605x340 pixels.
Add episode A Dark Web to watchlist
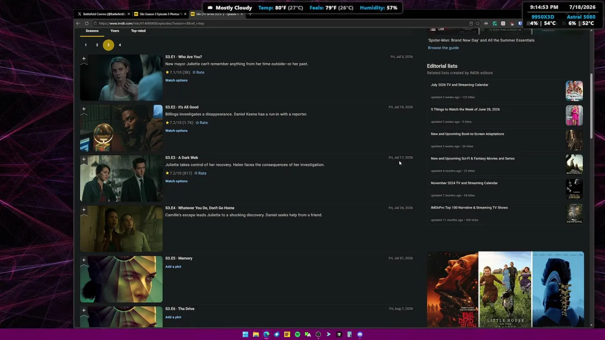click(x=84, y=160)
